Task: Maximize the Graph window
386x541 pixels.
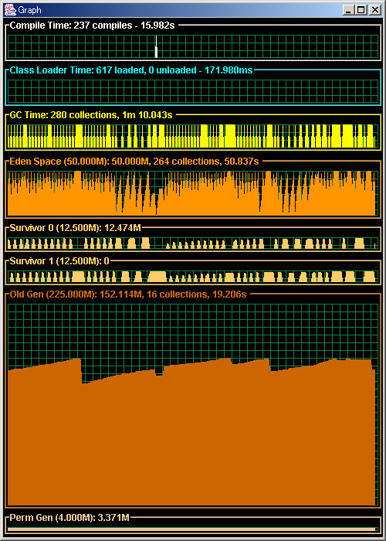Action: pos(361,10)
